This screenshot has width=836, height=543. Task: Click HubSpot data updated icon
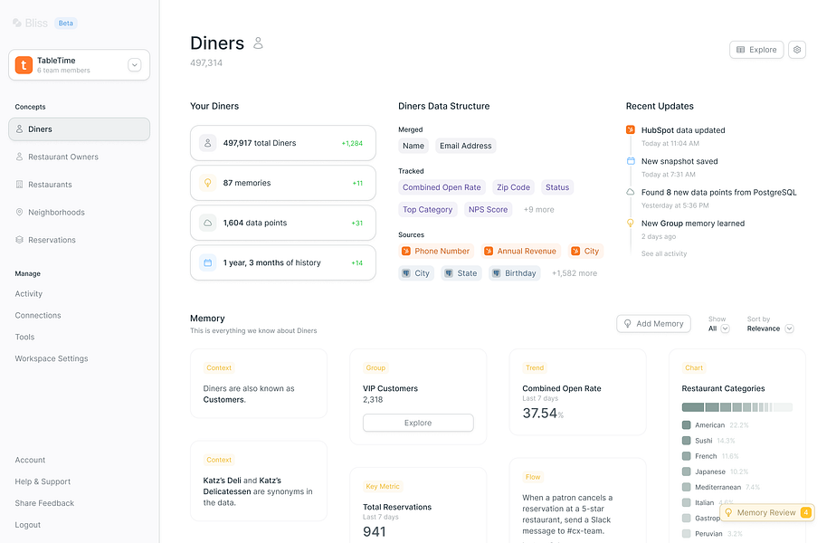(x=631, y=129)
